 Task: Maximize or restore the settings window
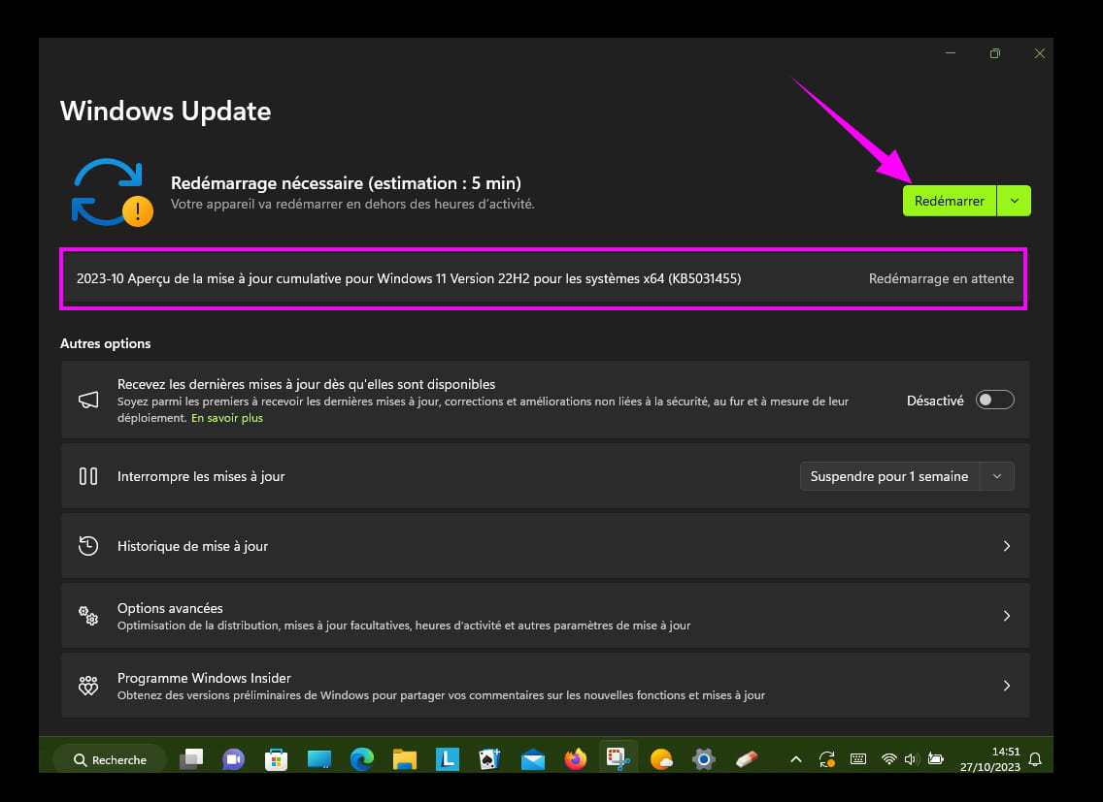(994, 53)
